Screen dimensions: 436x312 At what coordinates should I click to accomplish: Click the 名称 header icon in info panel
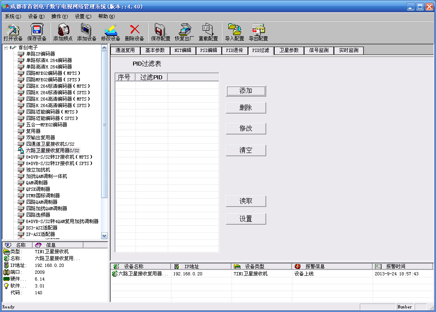coord(8,245)
